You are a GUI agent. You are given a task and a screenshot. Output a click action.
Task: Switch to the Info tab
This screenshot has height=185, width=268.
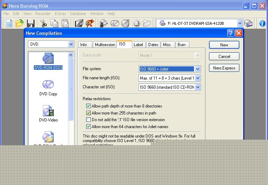[85, 45]
